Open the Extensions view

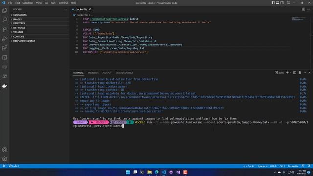pyautogui.click(x=4, y=48)
